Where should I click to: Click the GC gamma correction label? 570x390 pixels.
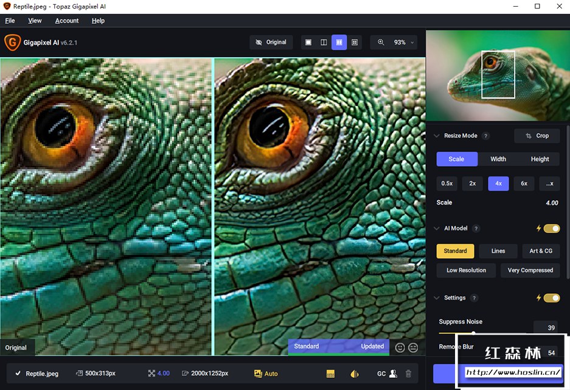(381, 374)
